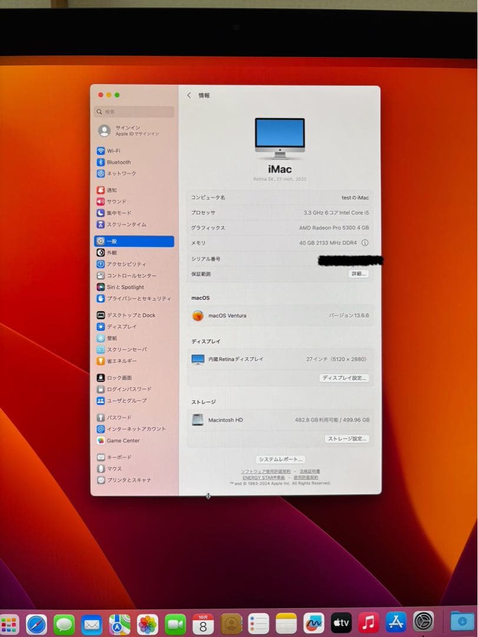Click the macOS Ventura row icon
The height and width of the screenshot is (637, 478).
point(198,316)
